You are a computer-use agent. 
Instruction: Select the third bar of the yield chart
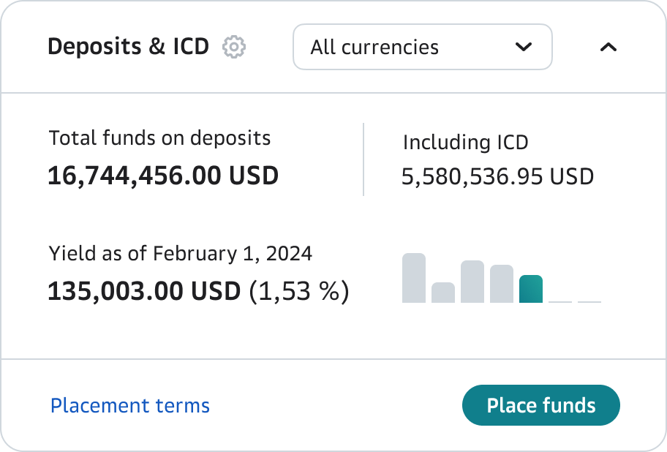472,282
